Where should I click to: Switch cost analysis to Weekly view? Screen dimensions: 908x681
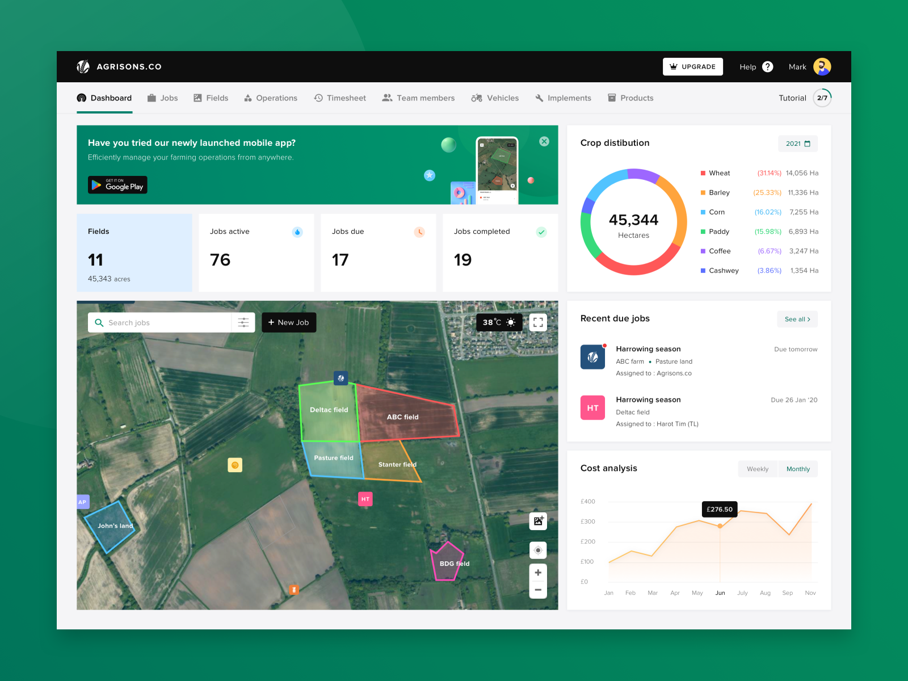(x=757, y=469)
